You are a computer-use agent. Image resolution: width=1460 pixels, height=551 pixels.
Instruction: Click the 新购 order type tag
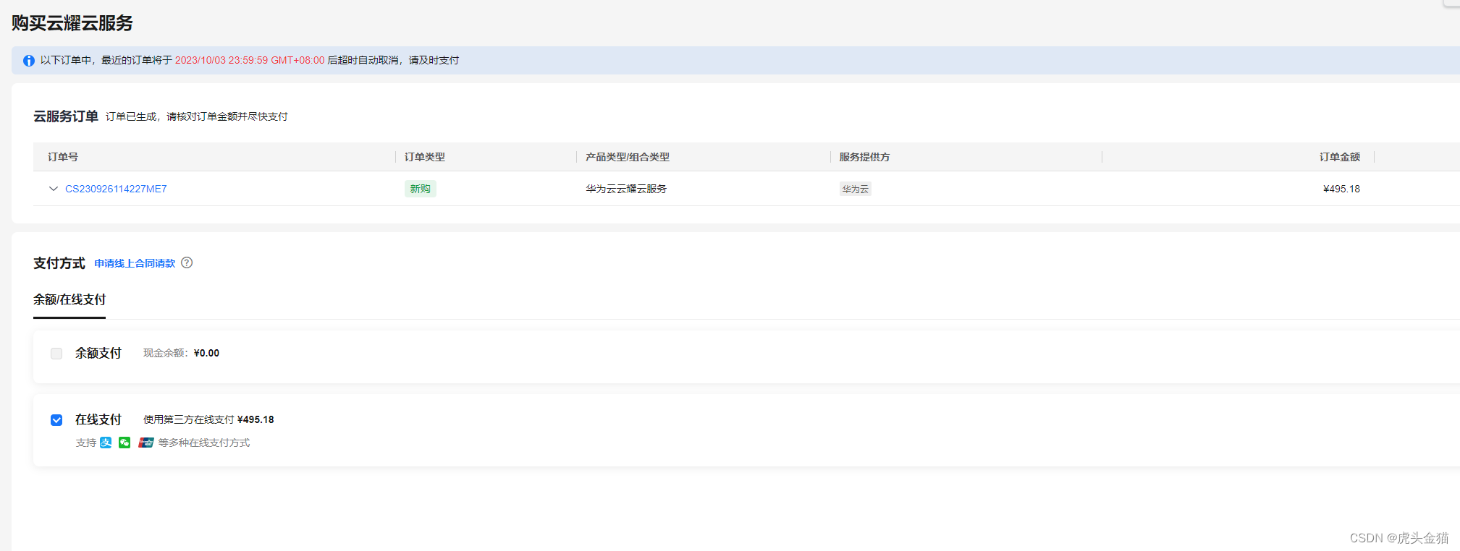click(420, 189)
